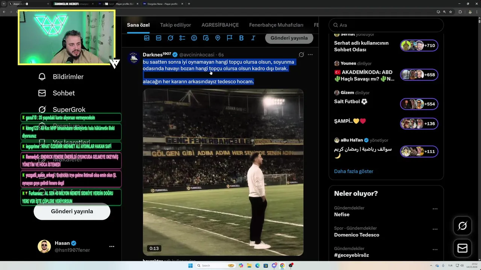
Task: Join ŞAMPİ.. space
Action: 350,121
